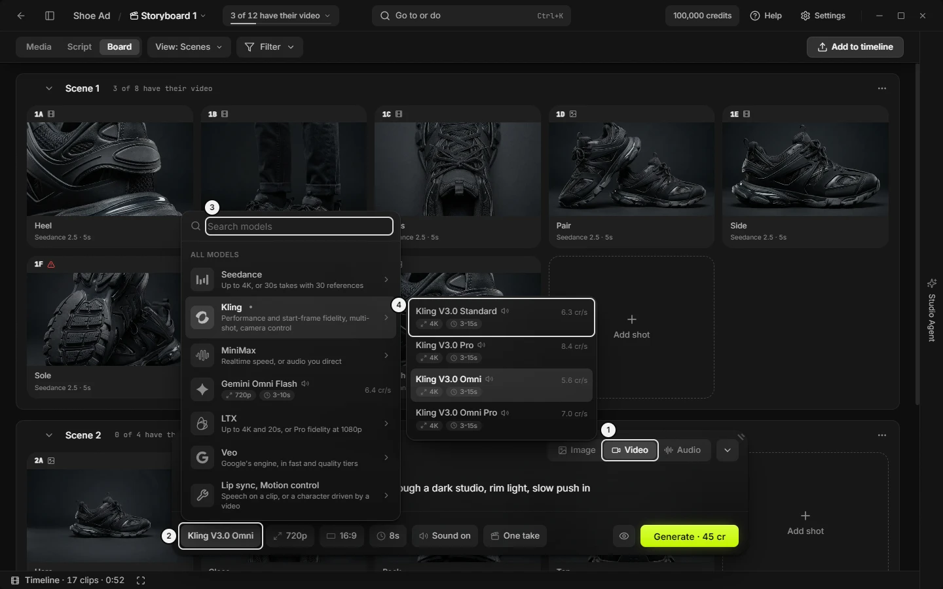
Task: Expand the Filter dropdown
Action: [269, 47]
